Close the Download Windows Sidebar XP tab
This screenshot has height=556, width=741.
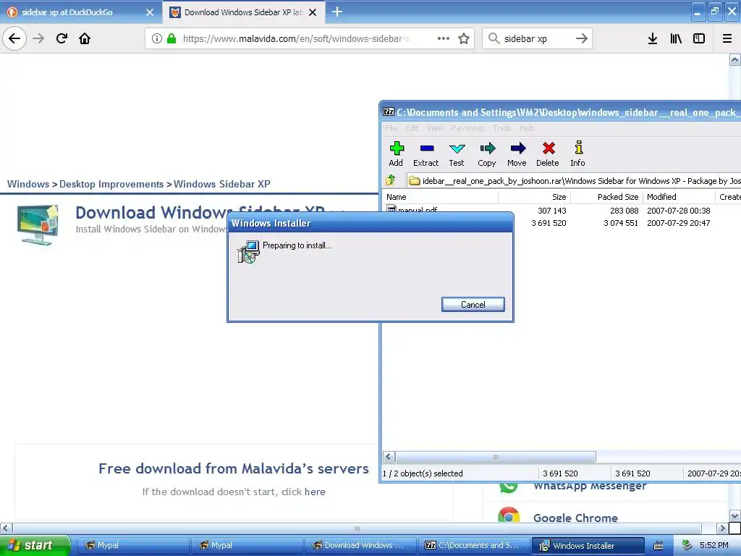[x=313, y=12]
